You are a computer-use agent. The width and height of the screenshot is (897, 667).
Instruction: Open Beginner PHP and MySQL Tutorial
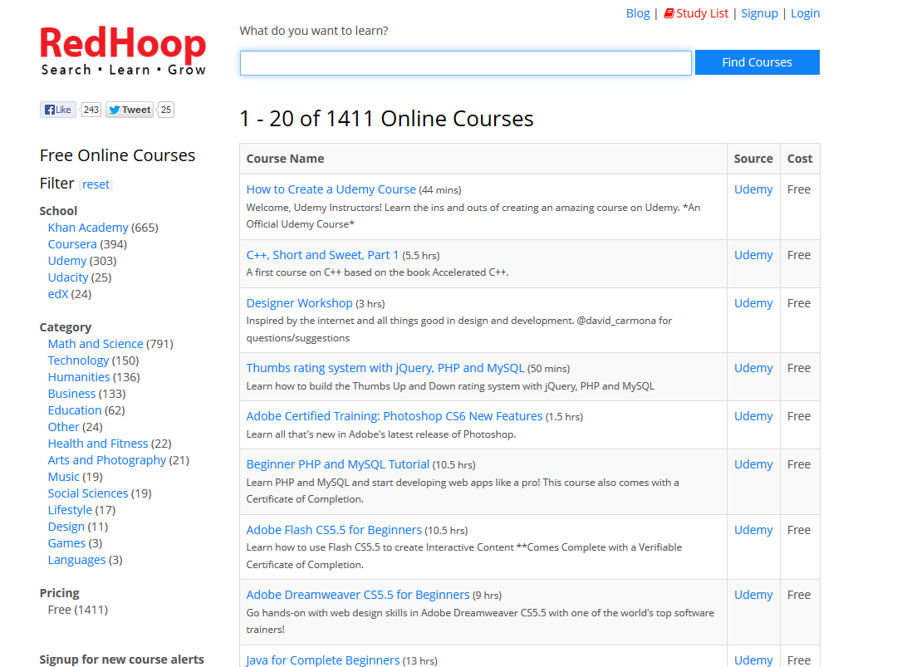(337, 464)
